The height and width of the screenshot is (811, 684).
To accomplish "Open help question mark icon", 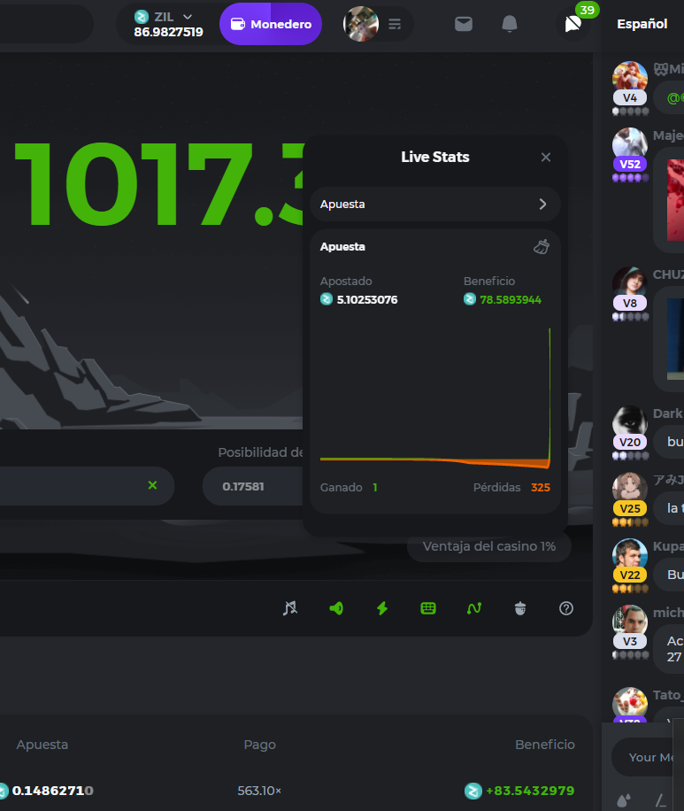I will coord(566,608).
